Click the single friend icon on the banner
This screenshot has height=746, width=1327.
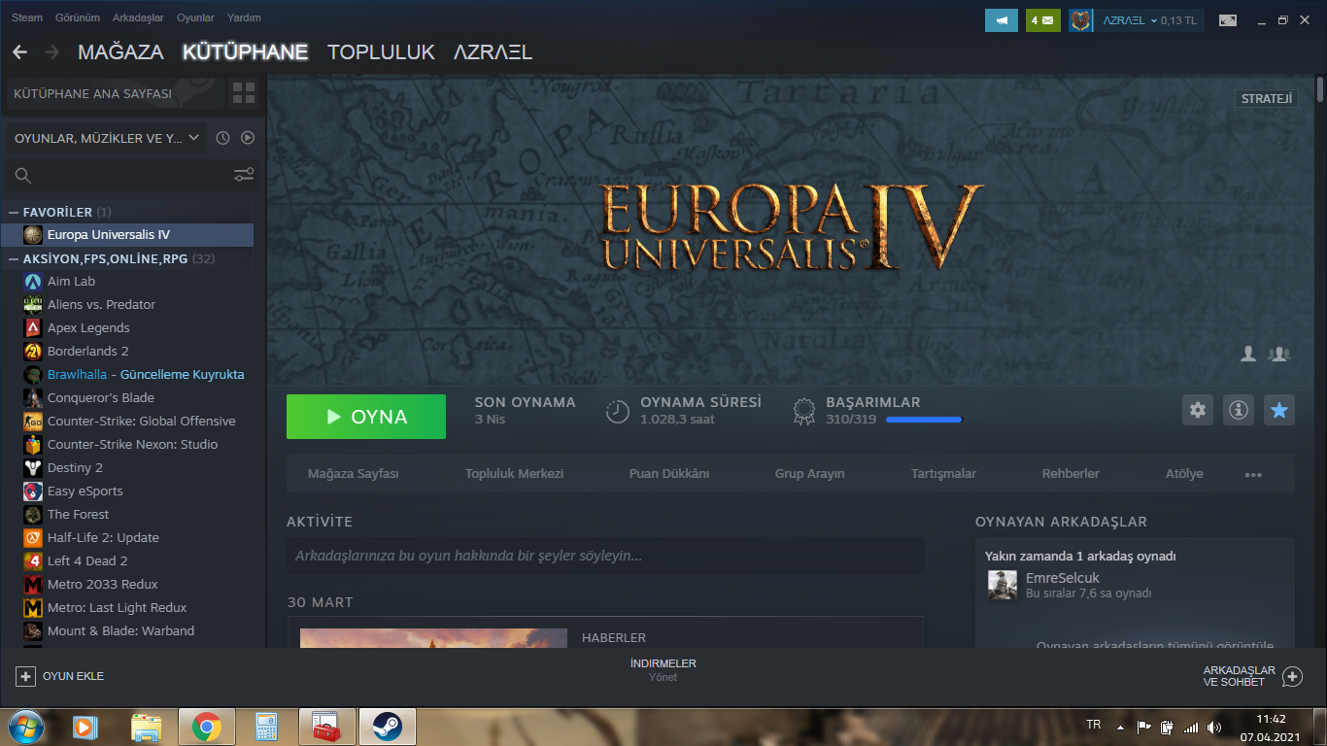tap(1248, 355)
